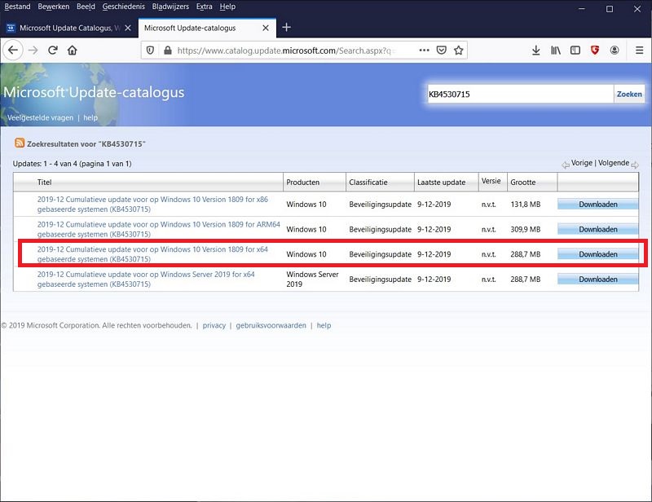Open Windows Server 2019 x64 update link

point(146,279)
